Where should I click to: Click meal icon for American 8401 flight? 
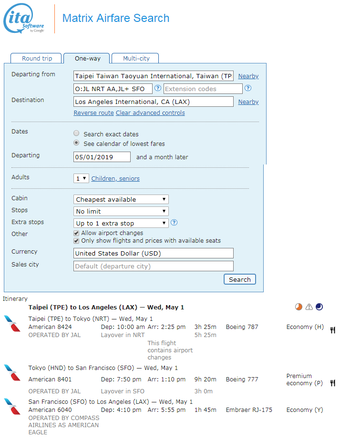point(333,383)
